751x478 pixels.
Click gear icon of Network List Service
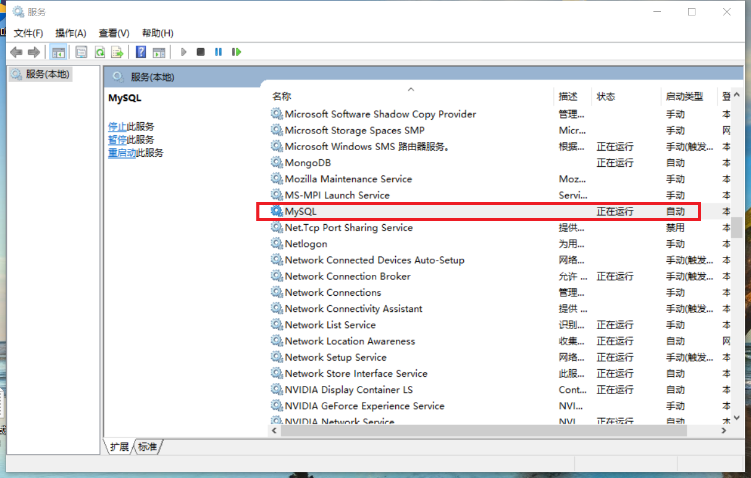point(277,324)
